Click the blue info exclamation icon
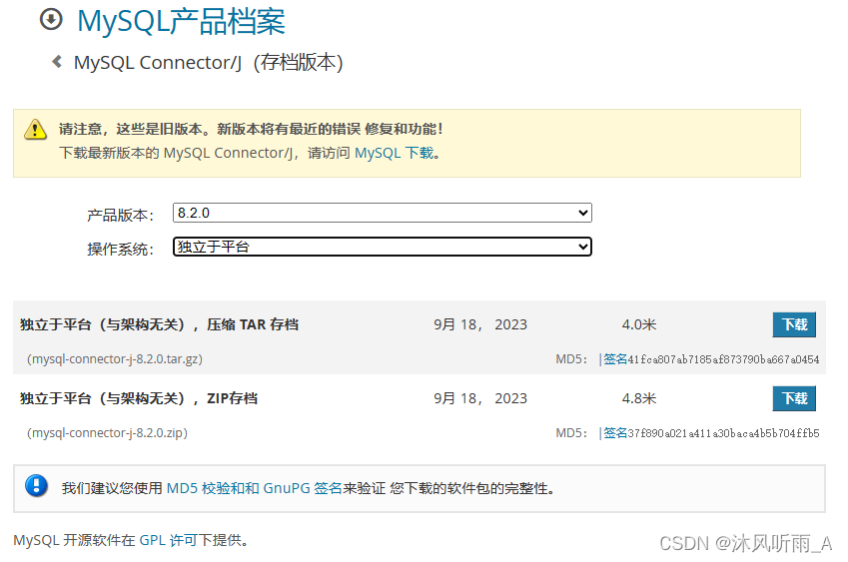This screenshot has height=562, width=848. (x=36, y=485)
